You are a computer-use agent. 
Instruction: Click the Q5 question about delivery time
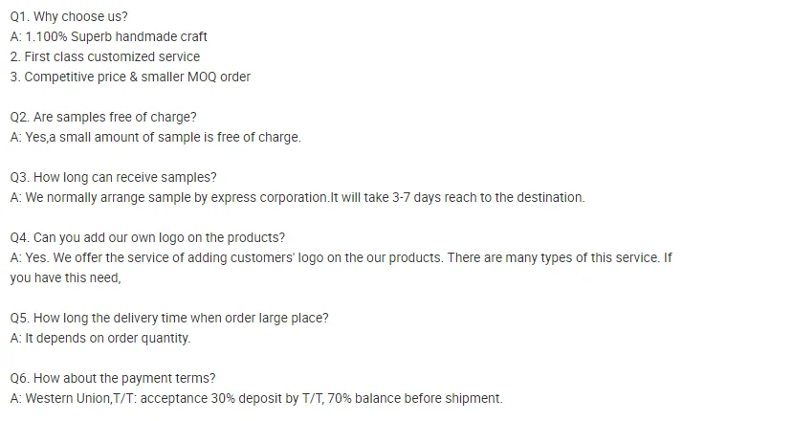click(169, 318)
